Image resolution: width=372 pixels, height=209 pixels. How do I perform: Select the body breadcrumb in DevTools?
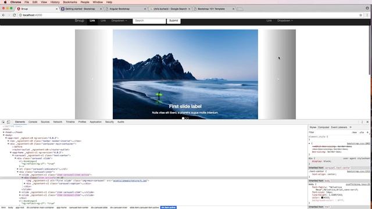tap(10, 207)
